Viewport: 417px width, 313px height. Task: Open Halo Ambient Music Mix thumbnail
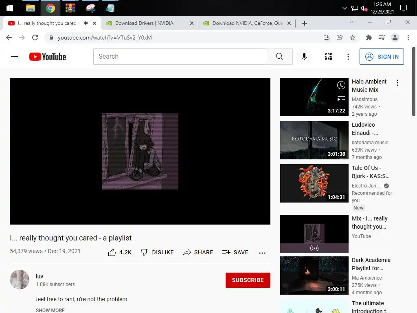coord(314,97)
